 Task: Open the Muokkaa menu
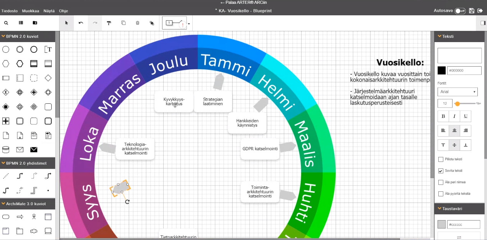click(30, 11)
